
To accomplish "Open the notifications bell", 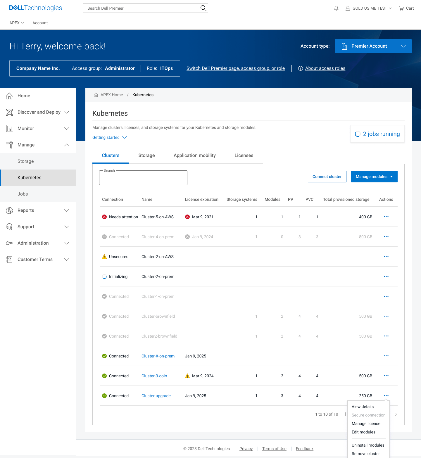I will coord(336,8).
